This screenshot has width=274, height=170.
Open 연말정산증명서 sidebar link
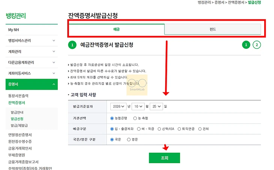pyautogui.click(x=20, y=135)
